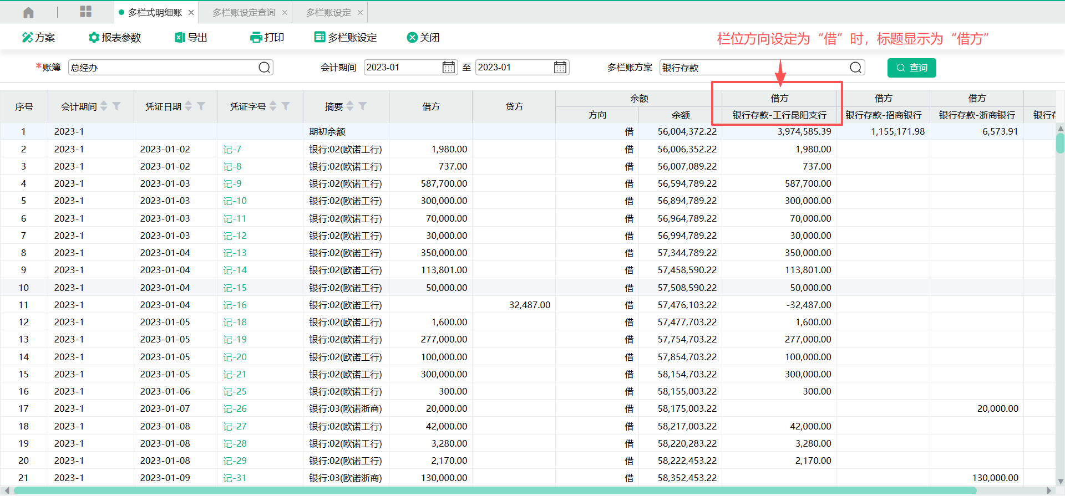The image size is (1065, 496).
Task: Switch to the 多栏账设定 tab
Action: [x=328, y=12]
